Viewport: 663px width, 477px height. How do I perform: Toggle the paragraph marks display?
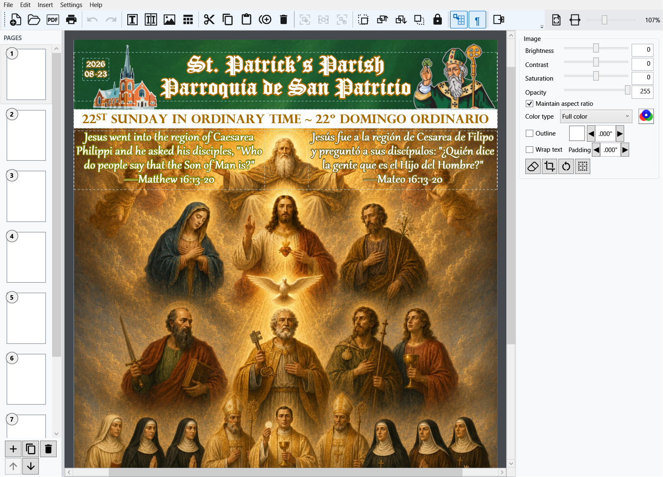coord(477,19)
